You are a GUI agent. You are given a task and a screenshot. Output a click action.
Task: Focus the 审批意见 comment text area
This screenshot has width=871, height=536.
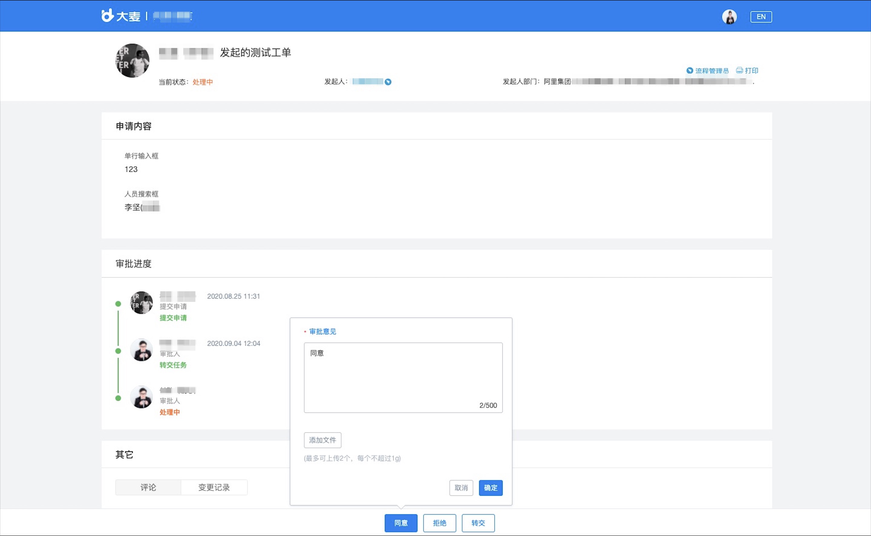tap(403, 377)
